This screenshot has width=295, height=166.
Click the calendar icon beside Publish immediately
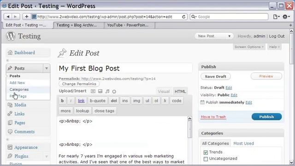click(x=202, y=102)
